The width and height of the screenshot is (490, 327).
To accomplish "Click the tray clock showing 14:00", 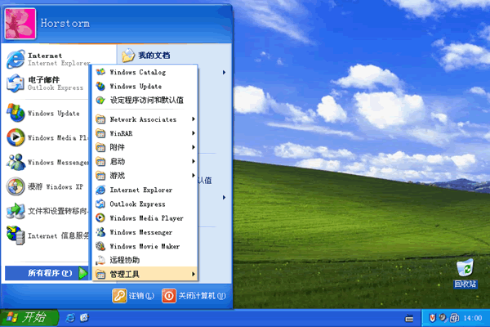I will (x=472, y=318).
